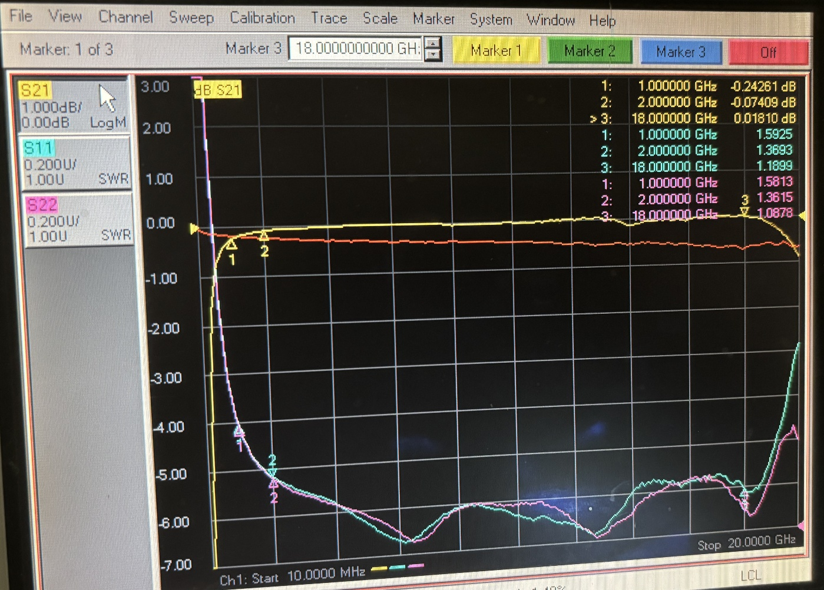Open the Scale menu

click(x=380, y=19)
